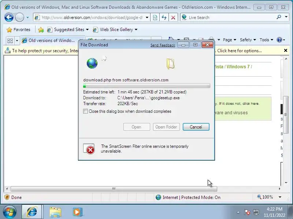Click the disabled Open button
The image size is (293, 219).
coord(137,127)
